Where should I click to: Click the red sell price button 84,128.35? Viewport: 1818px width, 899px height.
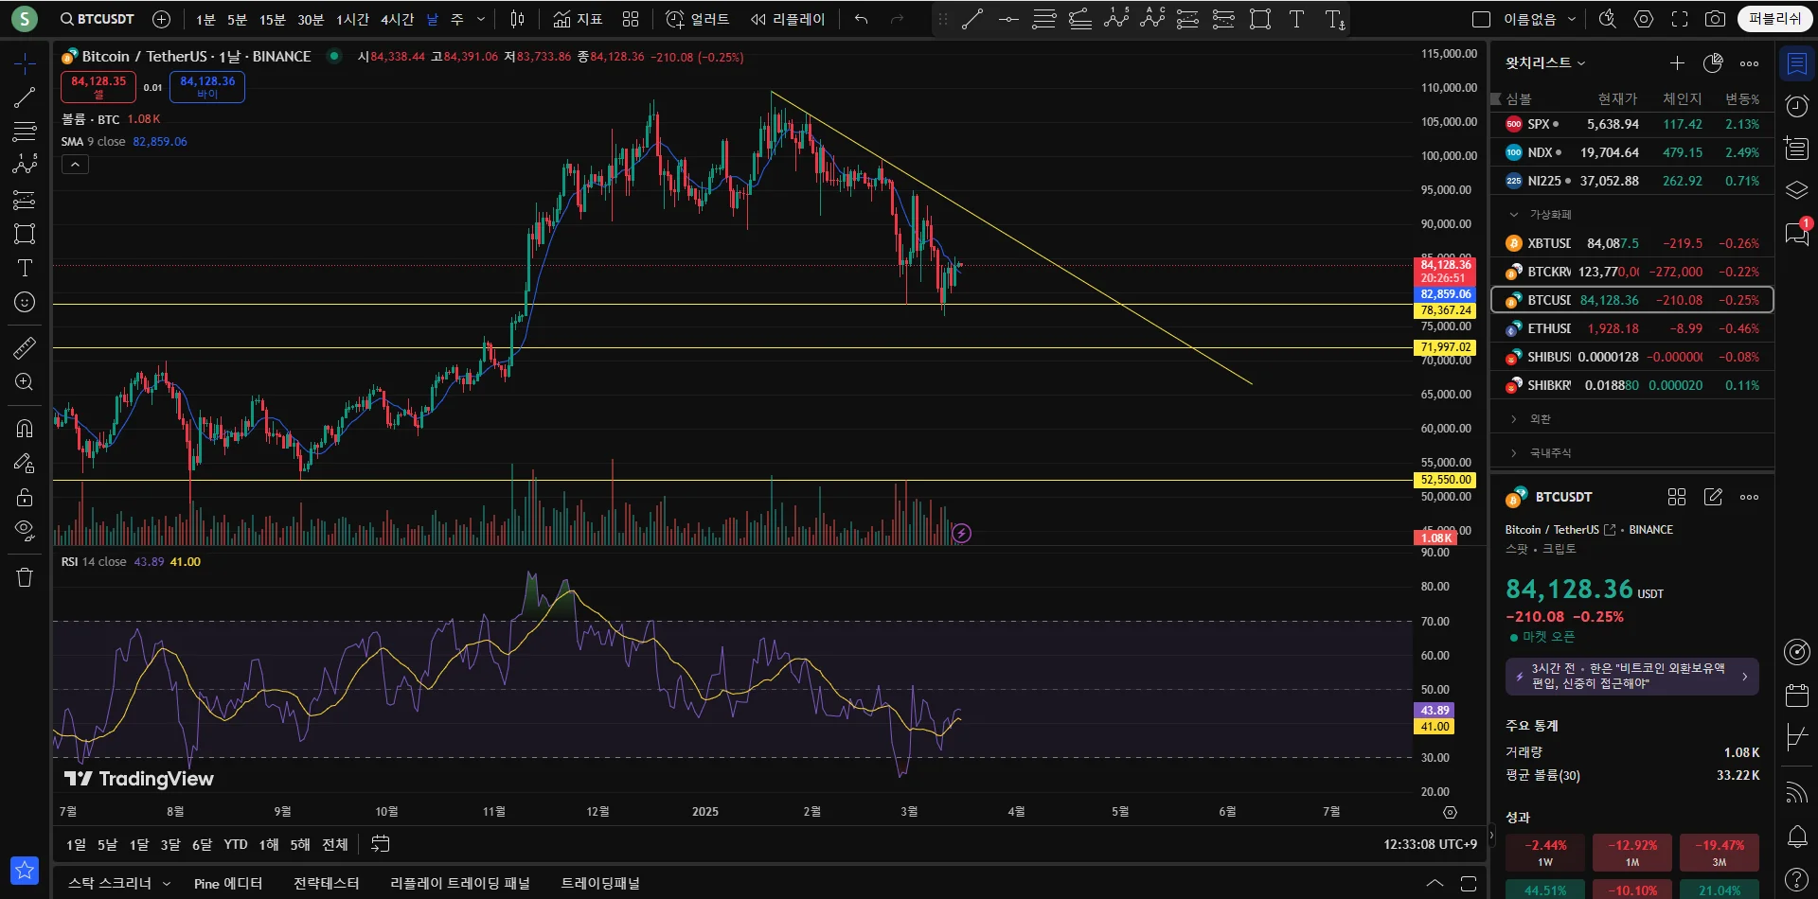(x=98, y=87)
